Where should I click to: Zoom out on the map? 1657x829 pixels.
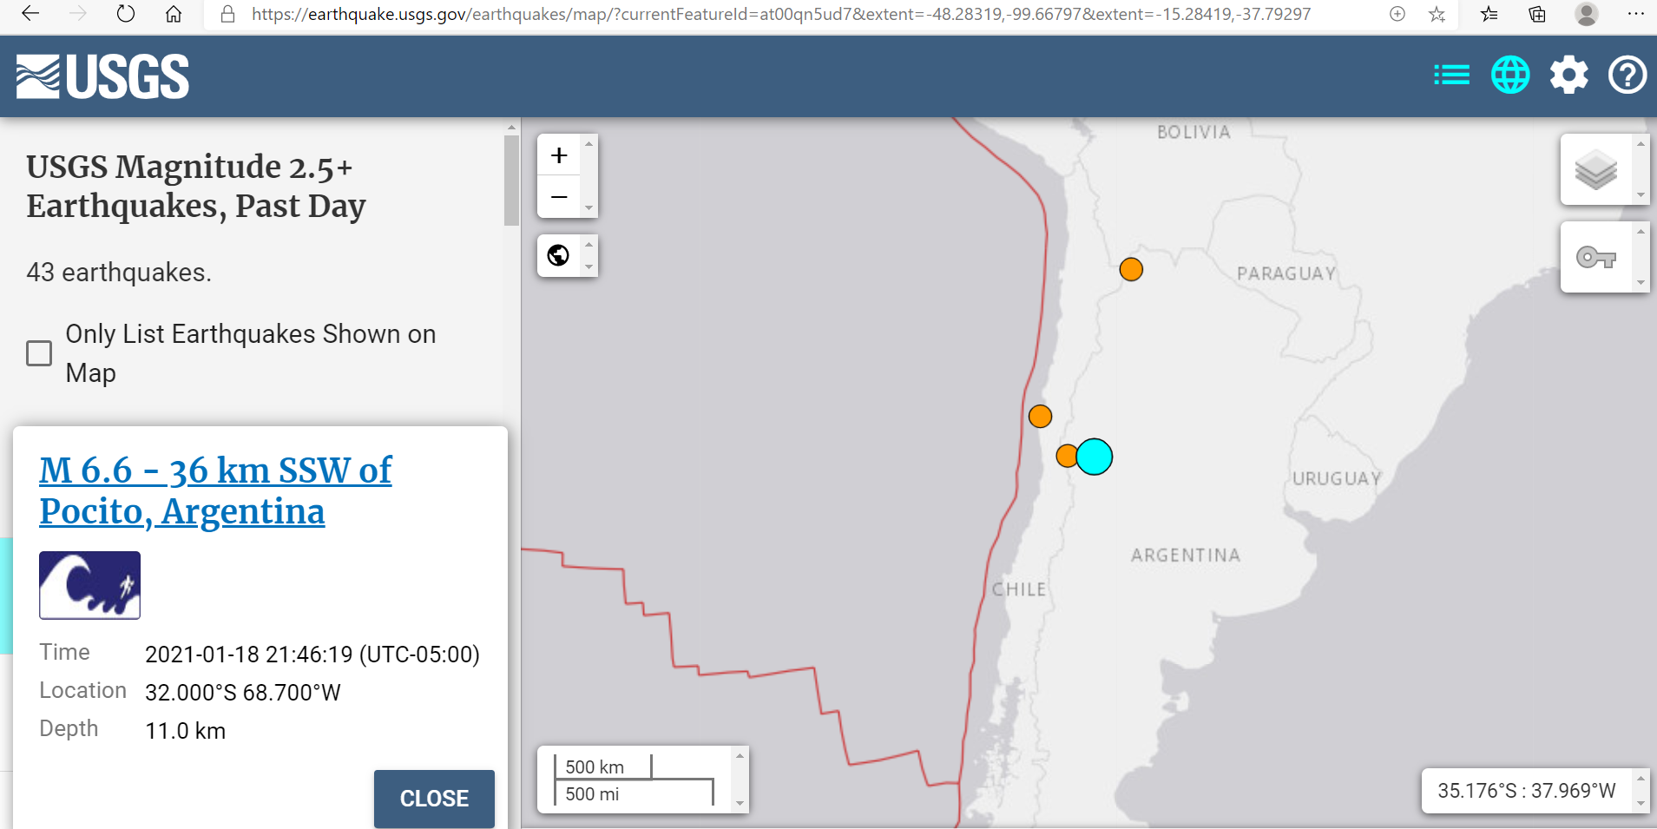click(x=559, y=197)
